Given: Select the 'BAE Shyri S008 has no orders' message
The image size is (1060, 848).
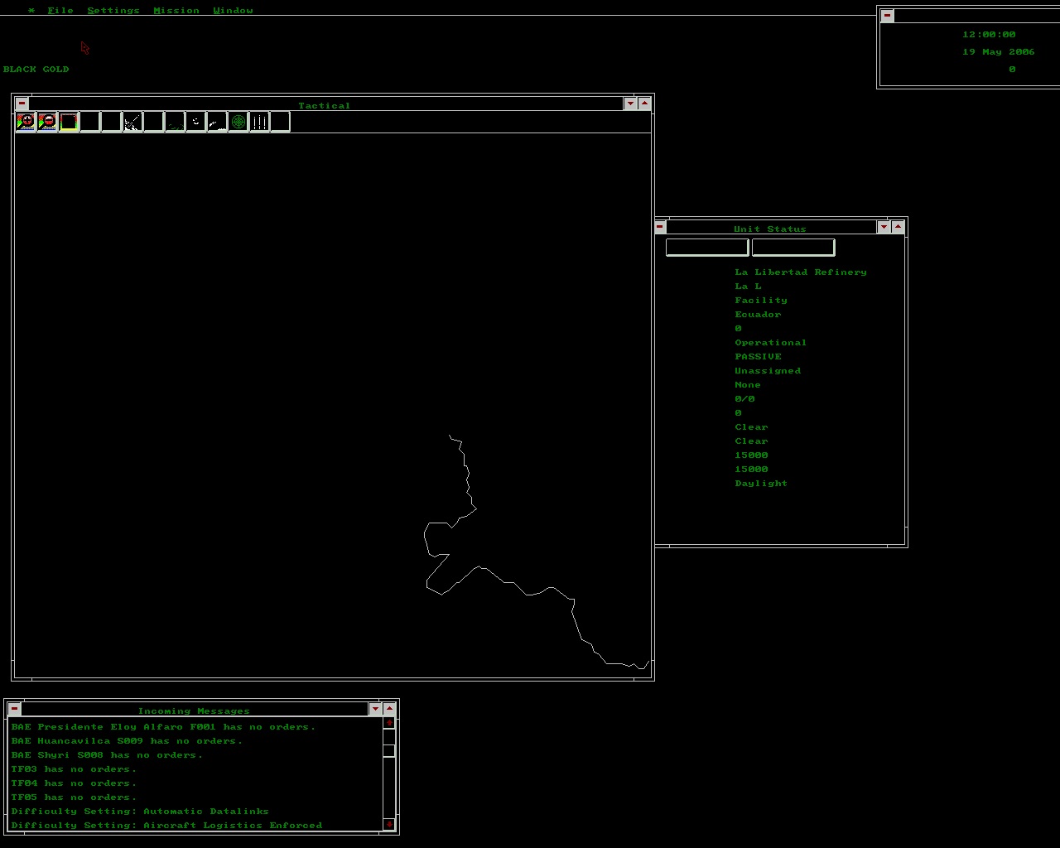Looking at the screenshot, I should coord(107,754).
